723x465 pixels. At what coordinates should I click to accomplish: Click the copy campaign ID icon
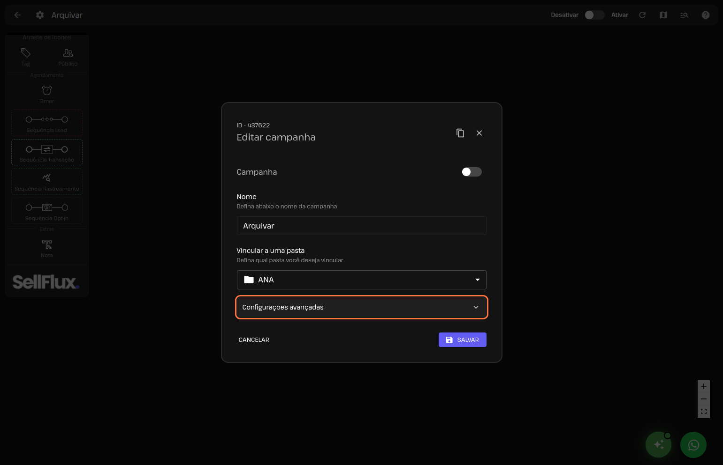(460, 133)
